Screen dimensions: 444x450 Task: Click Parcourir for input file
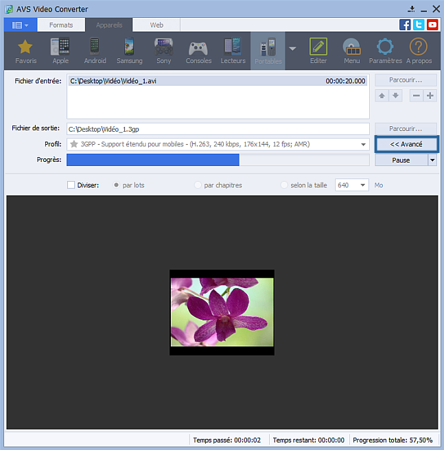tap(406, 80)
